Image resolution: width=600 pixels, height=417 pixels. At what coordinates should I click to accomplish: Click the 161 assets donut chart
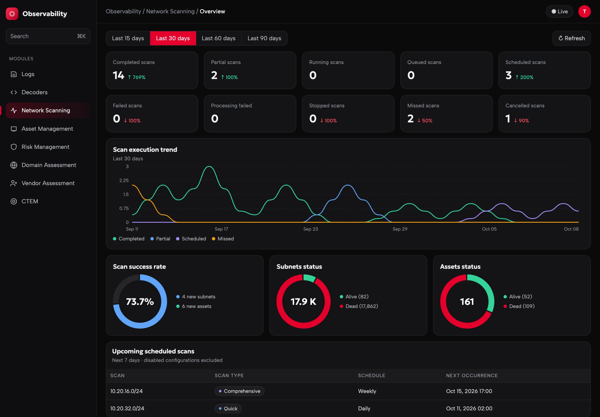(467, 301)
